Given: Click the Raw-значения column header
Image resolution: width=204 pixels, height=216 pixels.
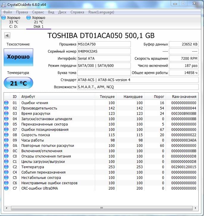Looking at the screenshot, I should (x=184, y=97).
